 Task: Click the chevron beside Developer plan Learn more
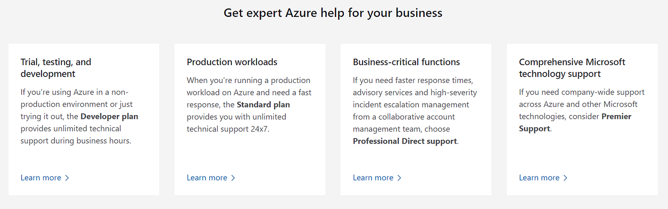[67, 178]
